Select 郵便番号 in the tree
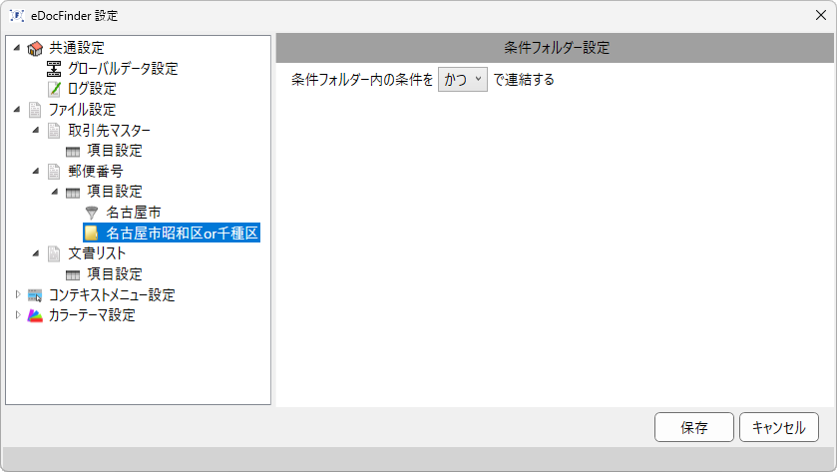The height and width of the screenshot is (472, 837). pyautogui.click(x=96, y=172)
